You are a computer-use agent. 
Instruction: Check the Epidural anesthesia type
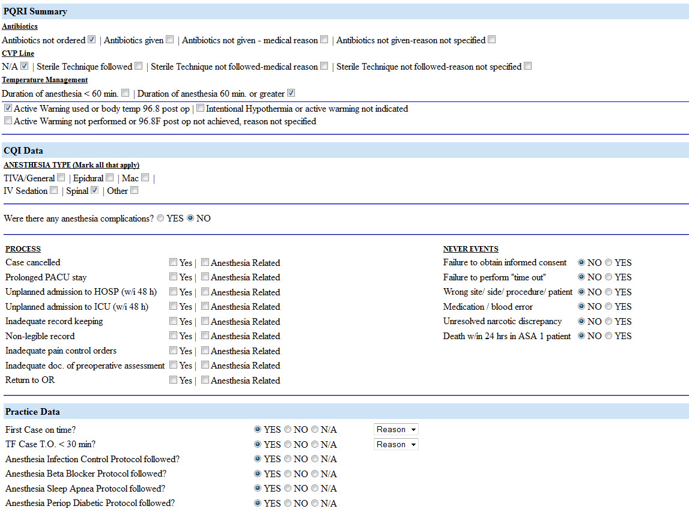(x=110, y=178)
